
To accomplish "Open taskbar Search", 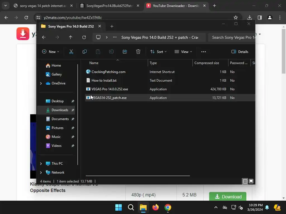I will tap(131, 207).
